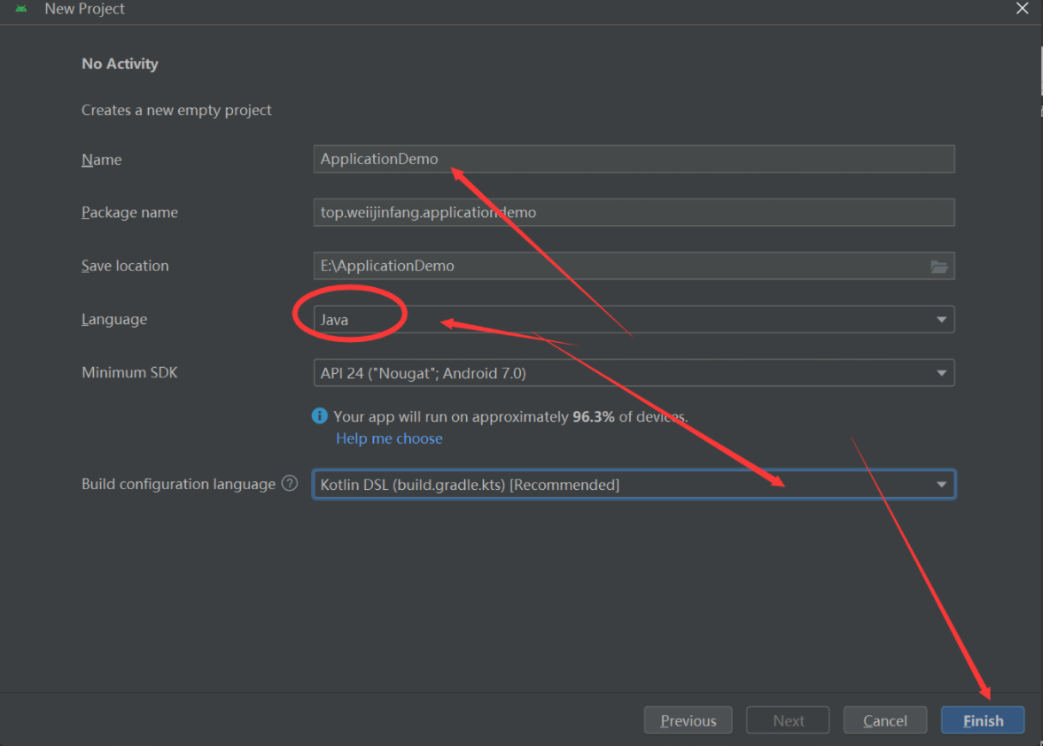Open the Help me choose link
This screenshot has width=1050, height=746.
[389, 439]
